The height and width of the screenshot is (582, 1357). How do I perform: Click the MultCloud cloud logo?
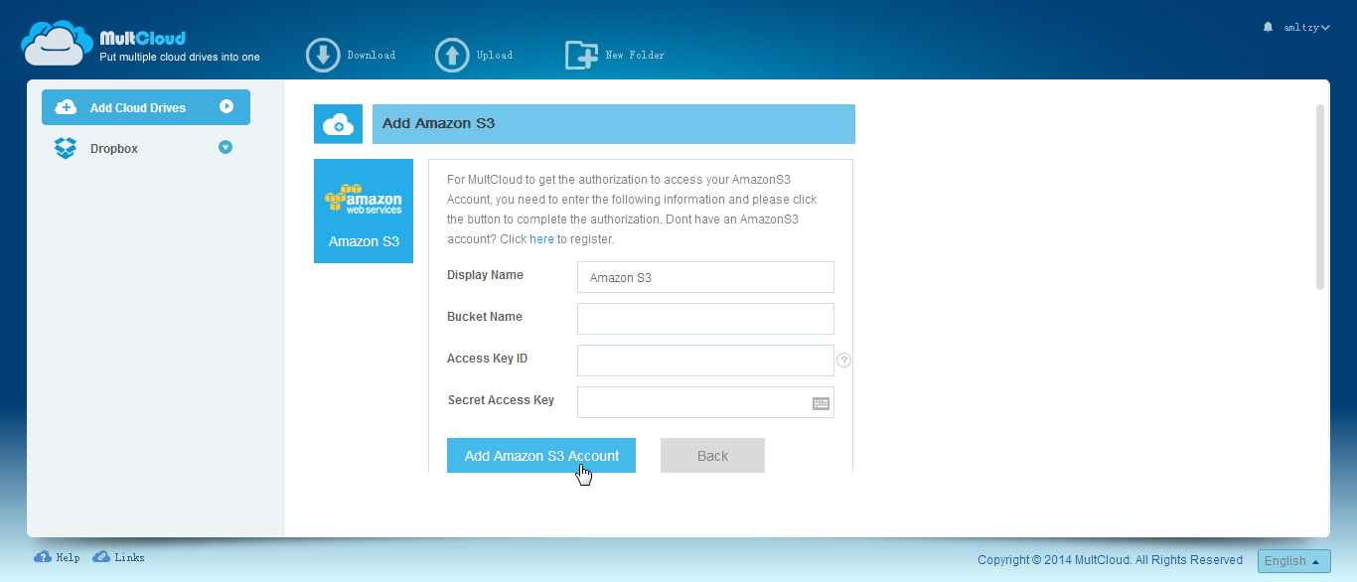[x=58, y=43]
